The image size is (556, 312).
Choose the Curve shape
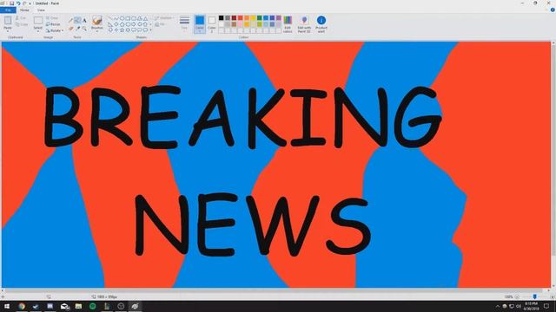(x=116, y=18)
